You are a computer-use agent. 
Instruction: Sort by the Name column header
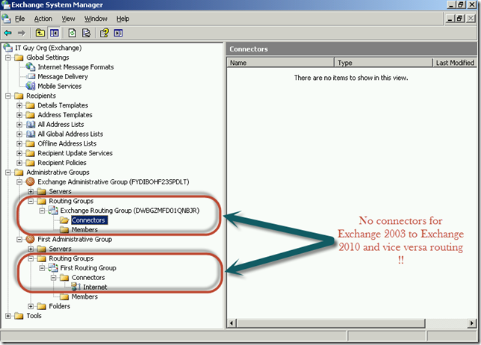(280, 63)
